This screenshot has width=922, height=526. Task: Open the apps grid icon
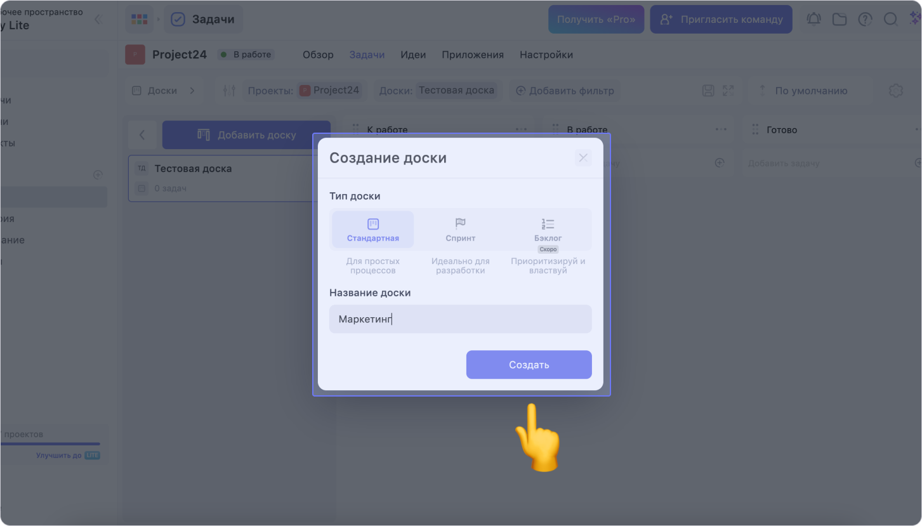click(139, 20)
